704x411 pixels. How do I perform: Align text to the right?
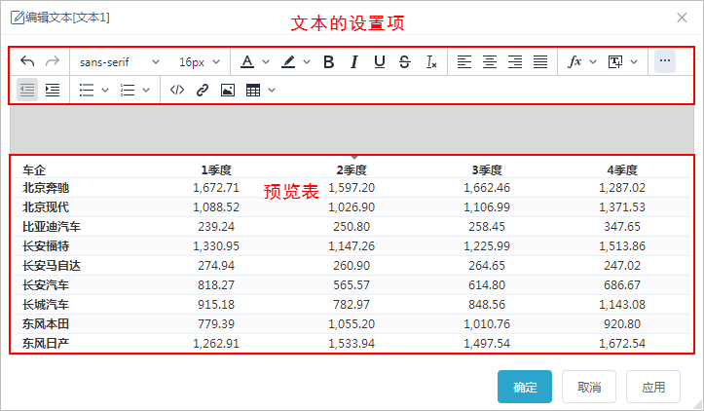(515, 61)
